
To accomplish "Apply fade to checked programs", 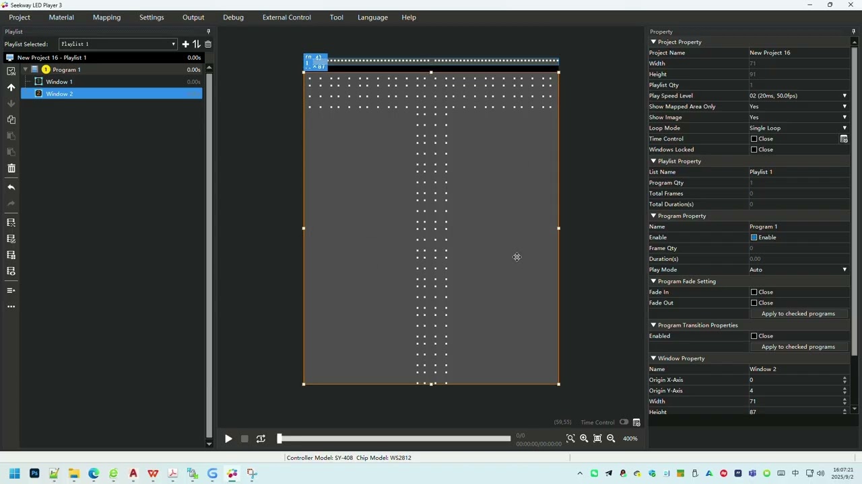I will pyautogui.click(x=798, y=314).
